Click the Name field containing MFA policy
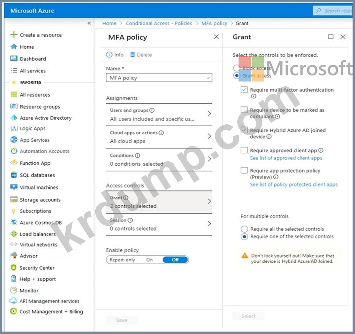The image size is (355, 334). coord(159,78)
